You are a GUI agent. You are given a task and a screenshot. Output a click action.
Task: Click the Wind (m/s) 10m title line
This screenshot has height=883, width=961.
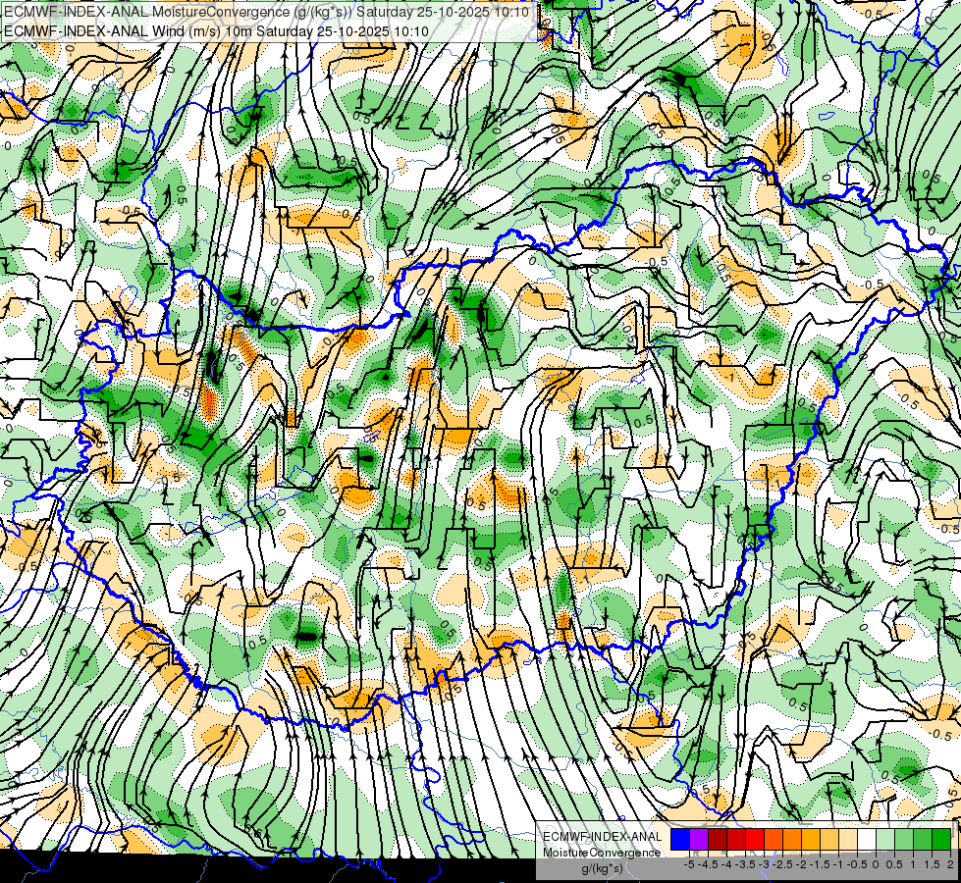pos(216,30)
